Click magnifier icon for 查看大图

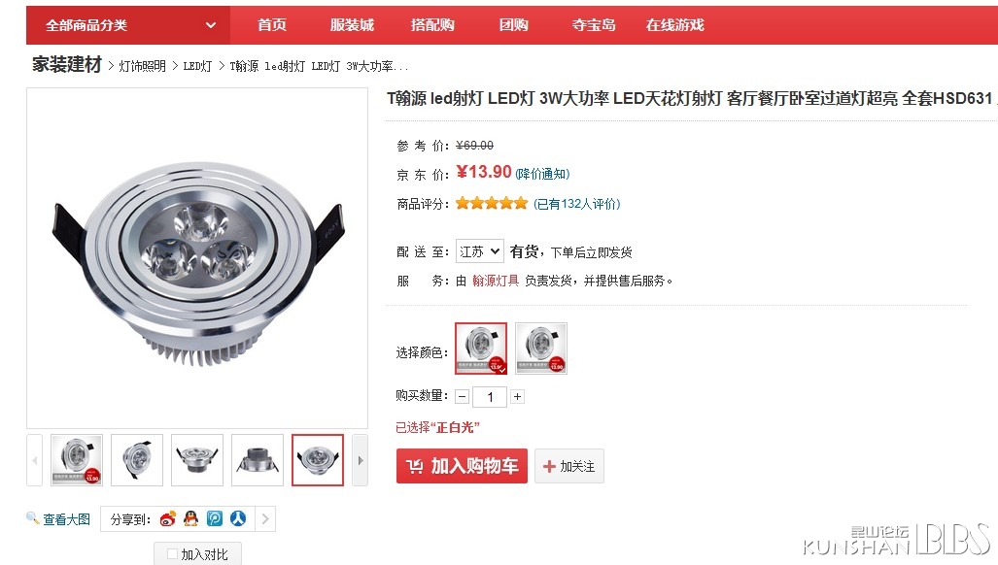coord(32,518)
